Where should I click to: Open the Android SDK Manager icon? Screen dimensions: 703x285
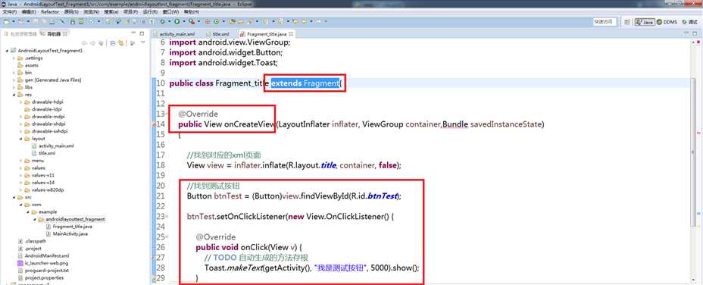pyautogui.click(x=72, y=21)
